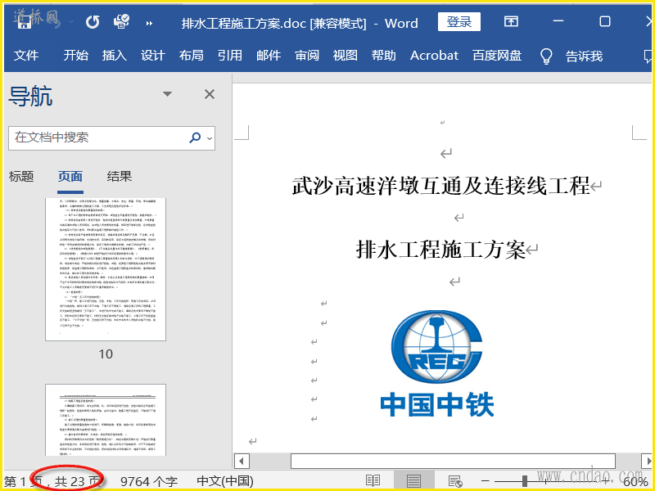Open the 视图 ribbon tab
The width and height of the screenshot is (655, 491).
(346, 56)
